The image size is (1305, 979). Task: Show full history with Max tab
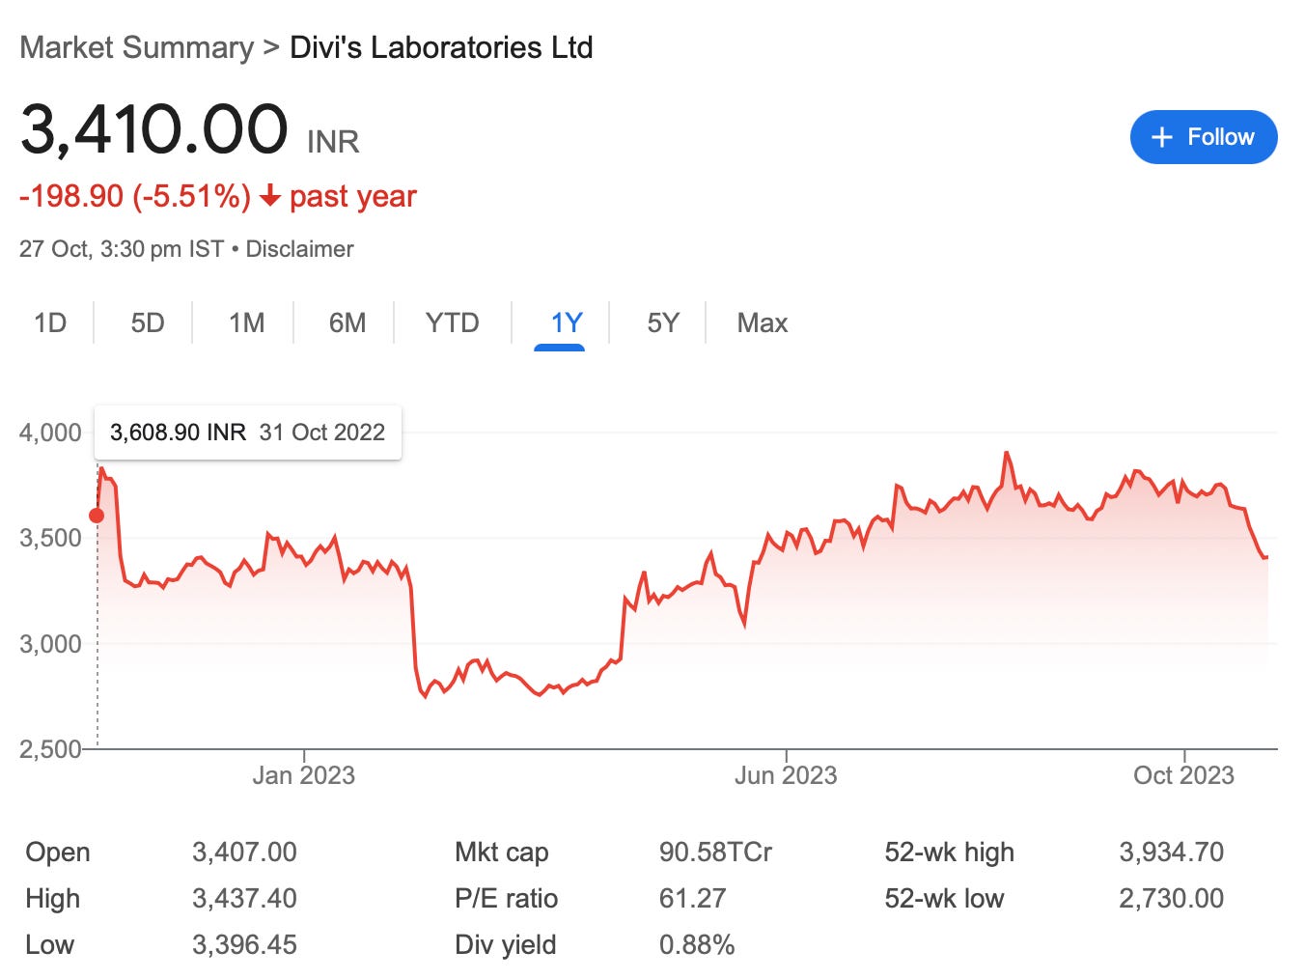pyautogui.click(x=763, y=322)
